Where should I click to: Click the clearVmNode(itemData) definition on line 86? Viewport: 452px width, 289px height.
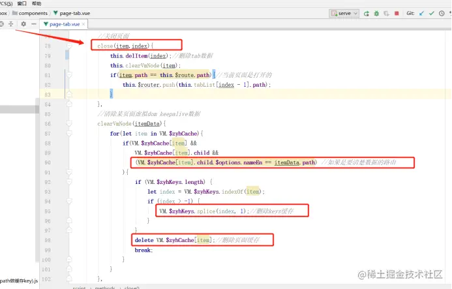132,124
